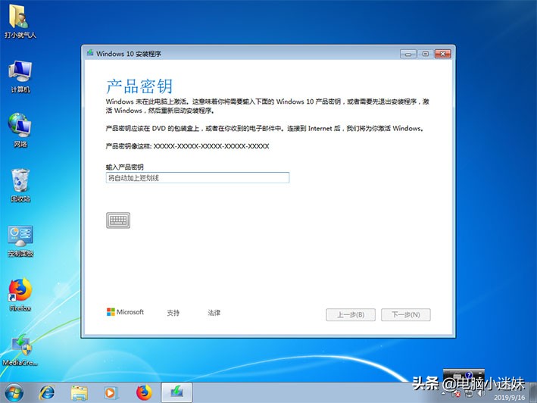Open Windows Media Player from taskbar

[111, 392]
